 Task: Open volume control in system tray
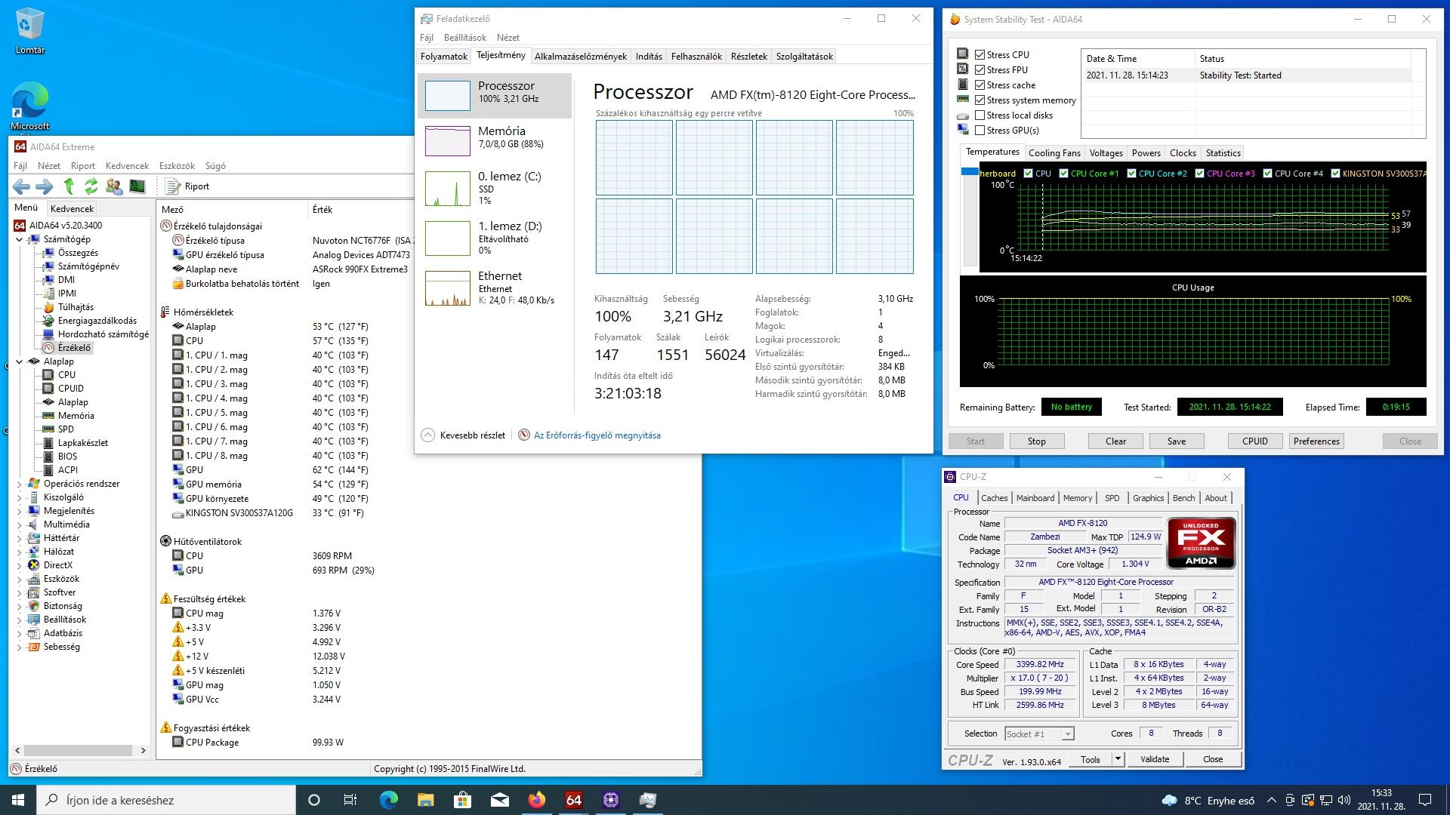point(1344,800)
